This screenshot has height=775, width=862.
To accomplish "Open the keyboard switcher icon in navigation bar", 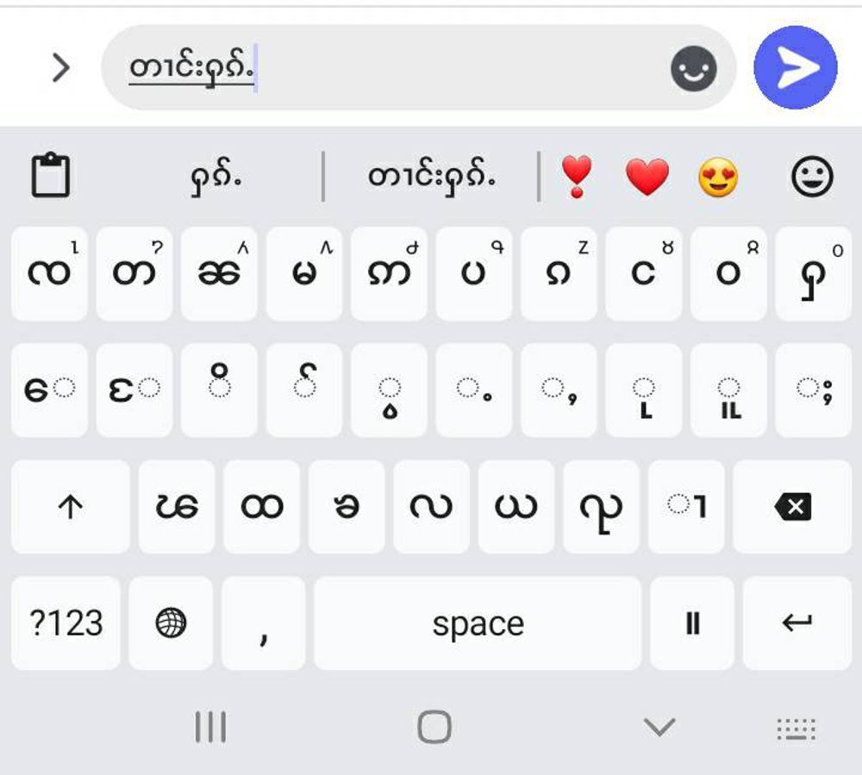I will click(x=796, y=728).
